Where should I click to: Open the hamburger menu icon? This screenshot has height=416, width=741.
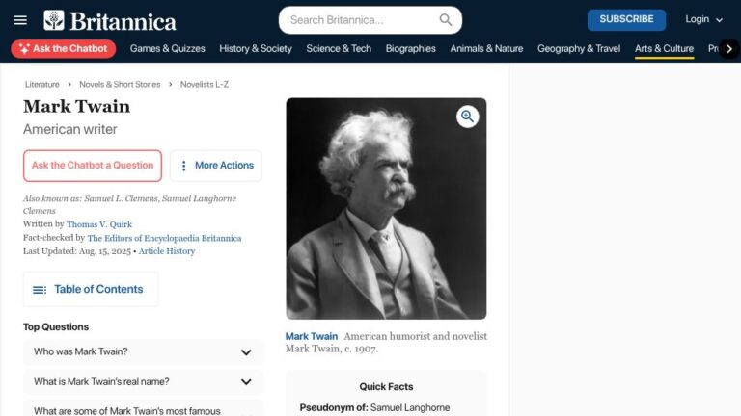(x=20, y=20)
